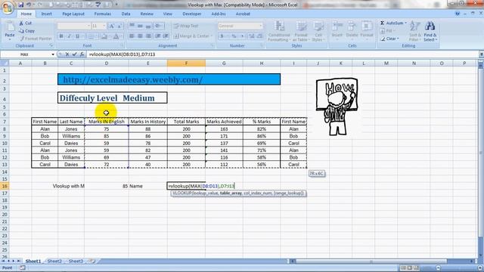Open Find & Select binoculars
This screenshot has width=484, height=272.
tap(430, 31)
